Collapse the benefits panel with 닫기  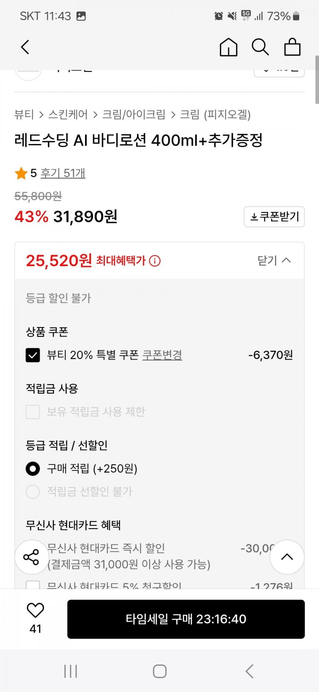pyautogui.click(x=274, y=260)
